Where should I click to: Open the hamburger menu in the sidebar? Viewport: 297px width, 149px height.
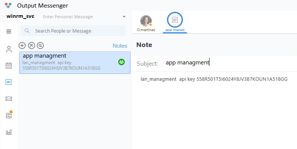pyautogui.click(x=9, y=31)
